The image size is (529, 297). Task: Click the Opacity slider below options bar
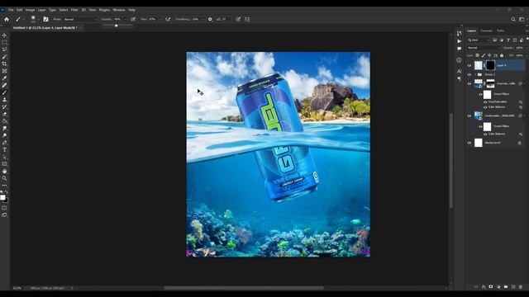point(117,26)
